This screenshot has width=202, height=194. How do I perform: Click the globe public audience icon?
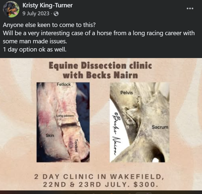coord(56,14)
